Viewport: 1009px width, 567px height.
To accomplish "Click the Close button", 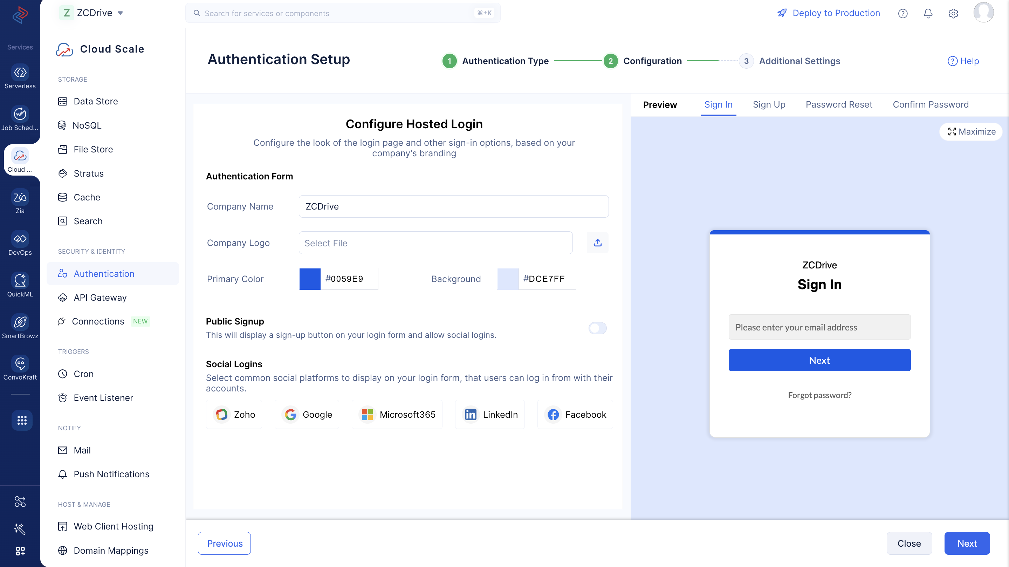I will 909,543.
